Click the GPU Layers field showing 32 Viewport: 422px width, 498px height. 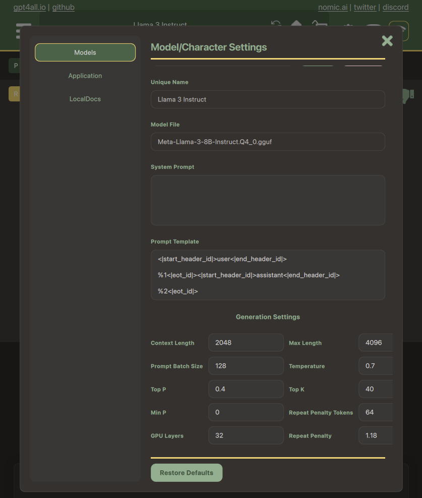pyautogui.click(x=246, y=435)
